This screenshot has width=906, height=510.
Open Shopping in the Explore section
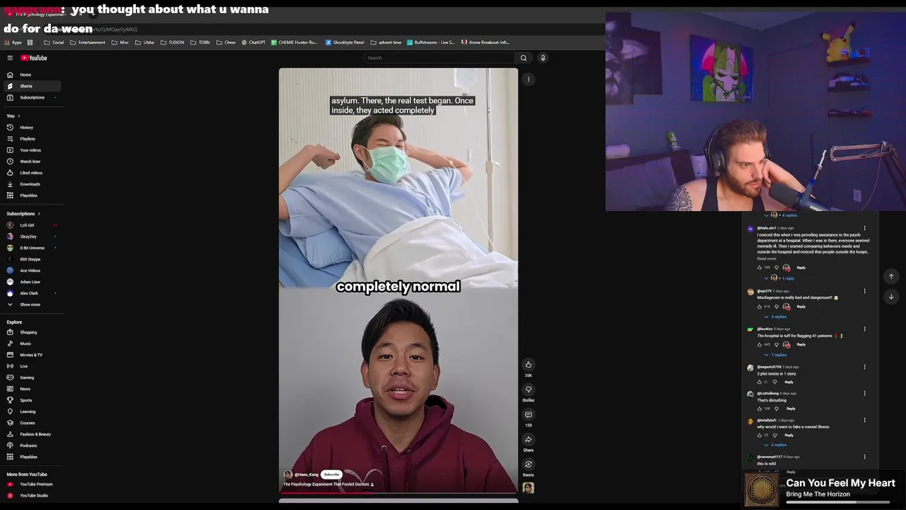pyautogui.click(x=31, y=332)
